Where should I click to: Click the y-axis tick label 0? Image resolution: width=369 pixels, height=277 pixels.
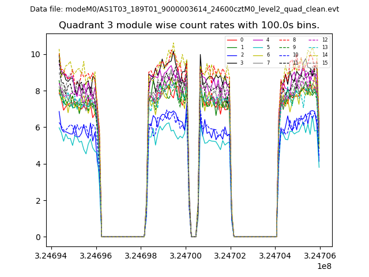(38, 237)
